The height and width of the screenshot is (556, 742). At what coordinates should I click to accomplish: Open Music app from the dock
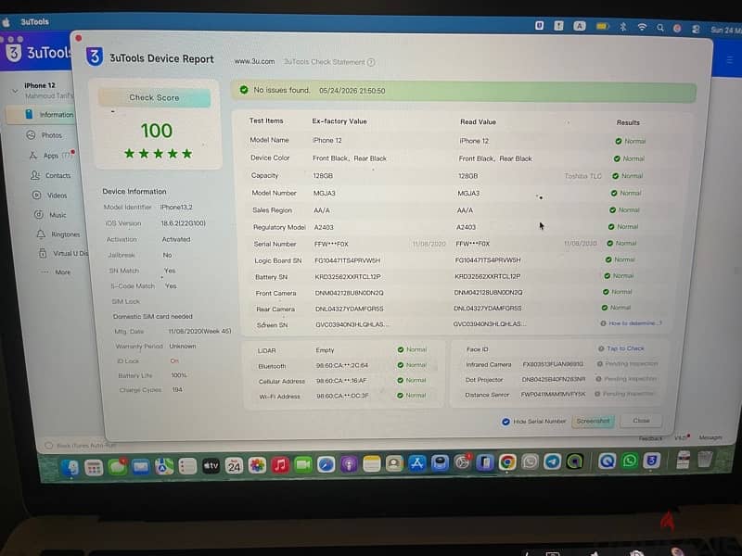click(x=280, y=466)
